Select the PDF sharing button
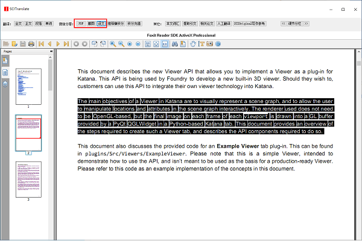 coord(81,23)
